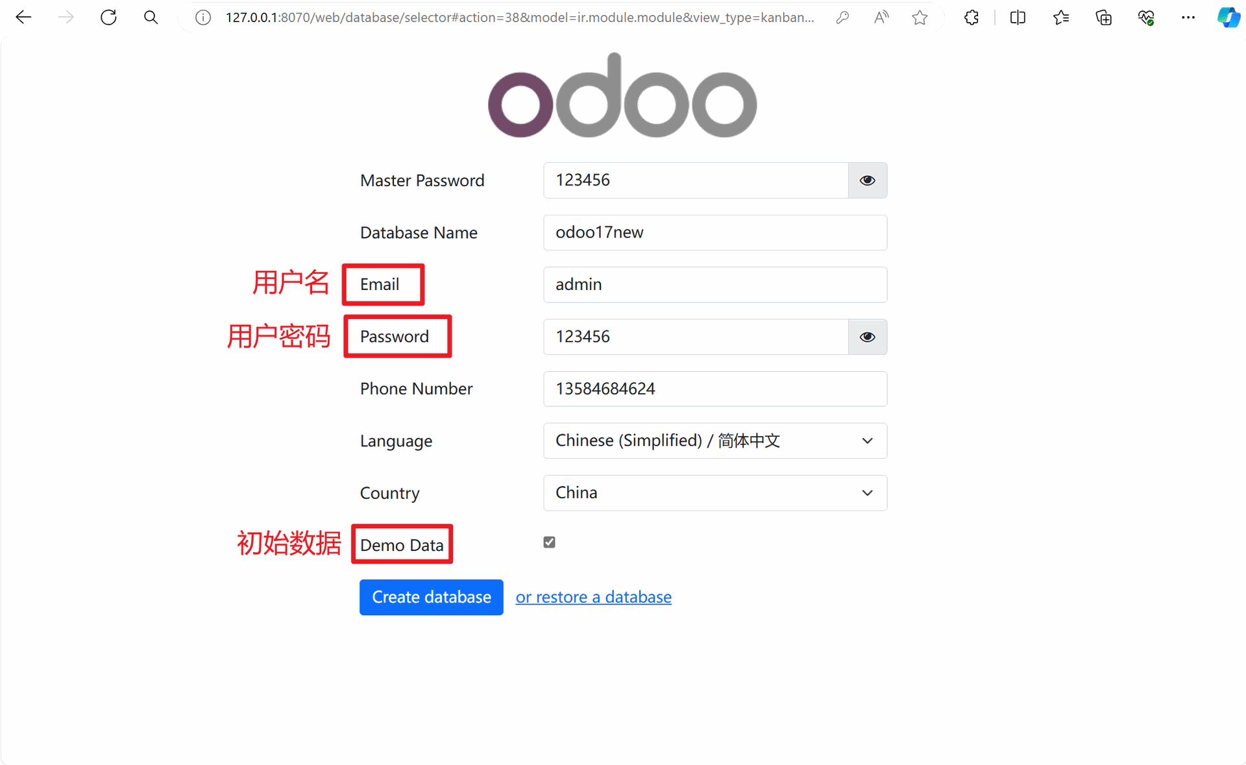The image size is (1246, 765).
Task: Uncheck the Demo Data checkbox
Action: [550, 542]
